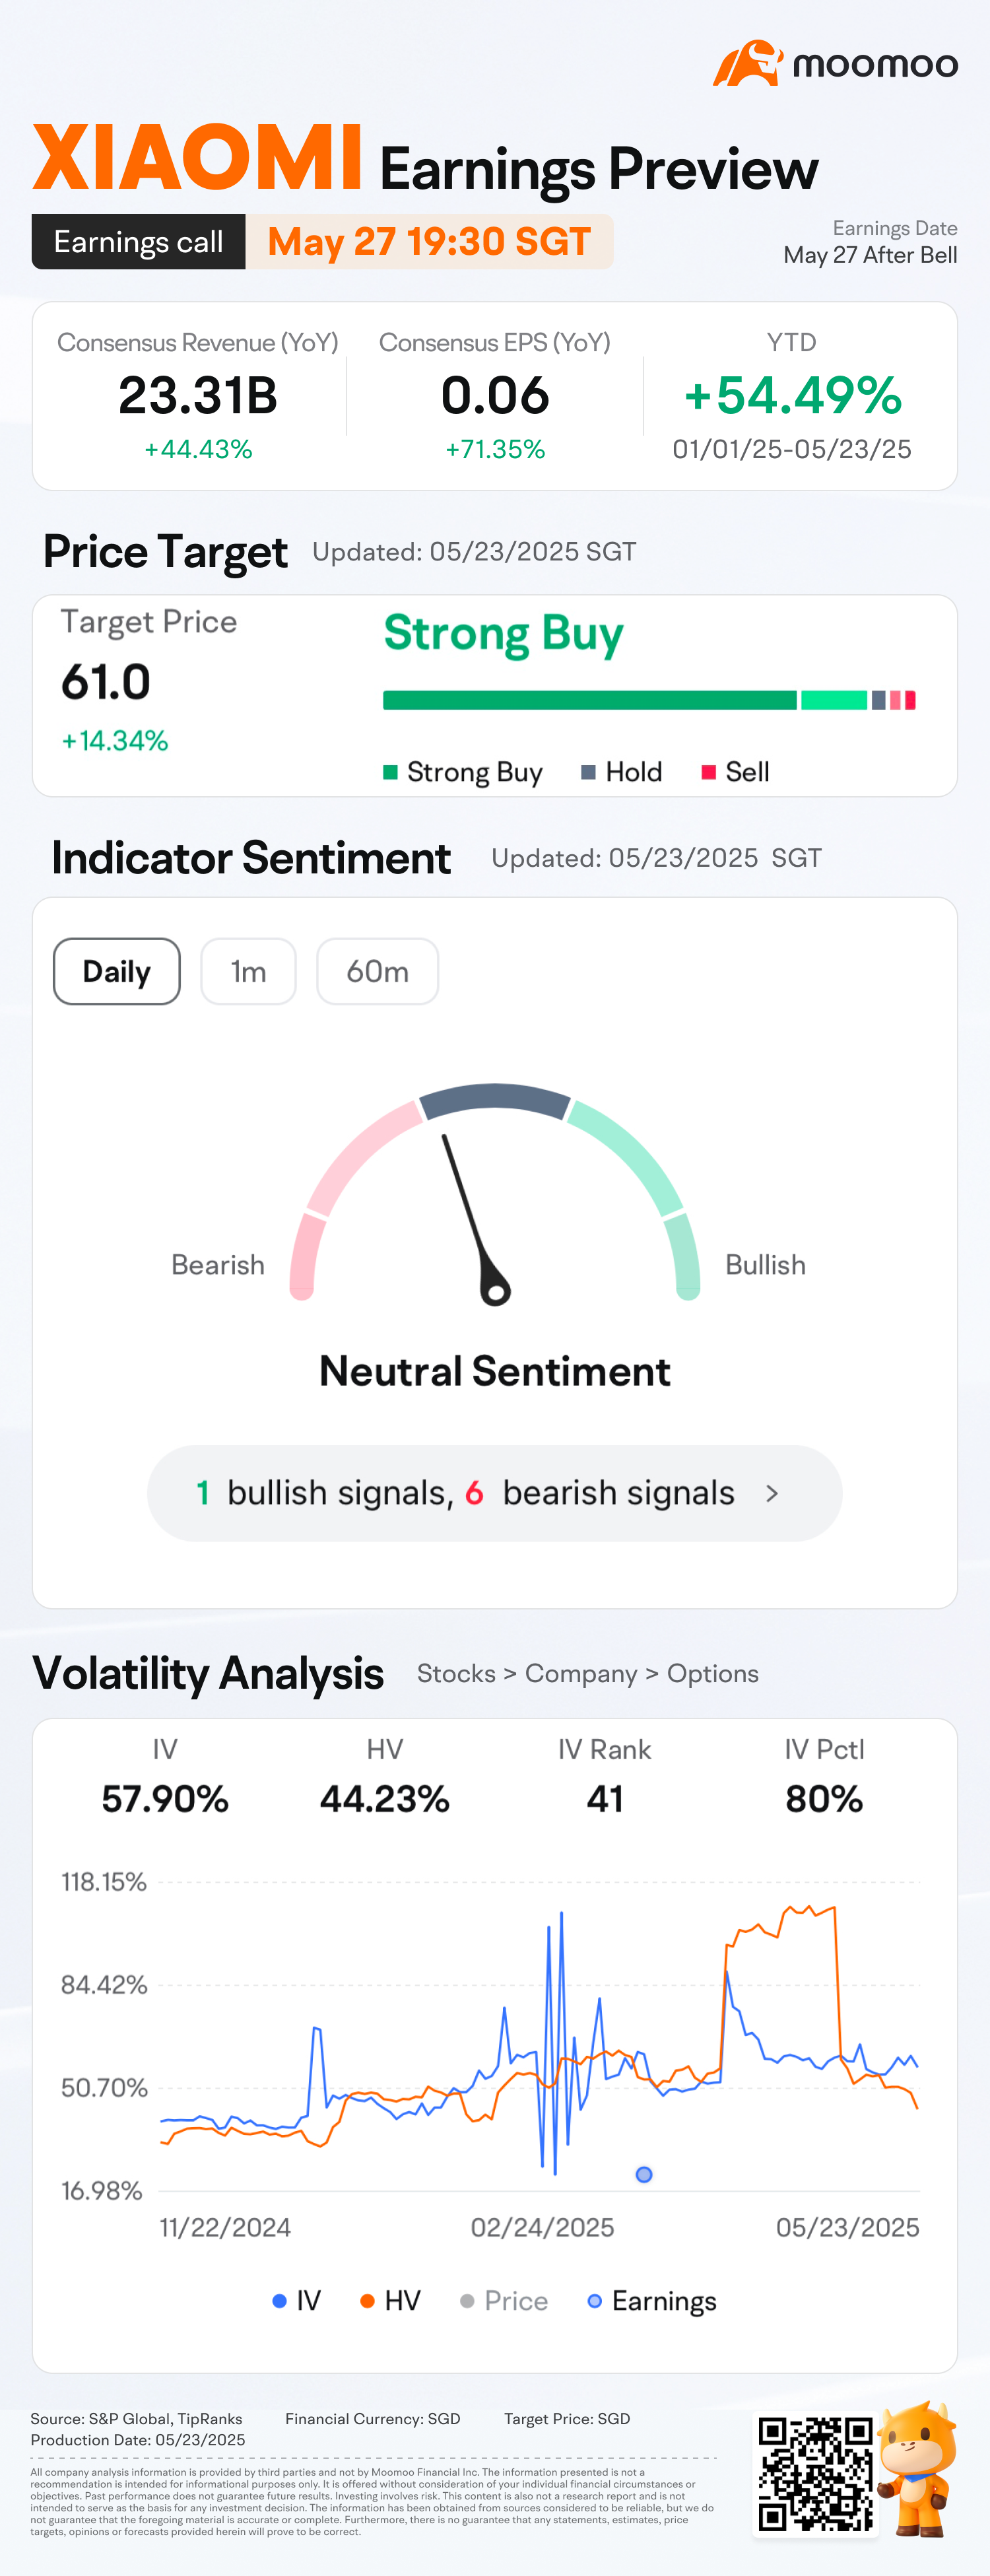Select the Daily timeframe tab

click(x=116, y=971)
